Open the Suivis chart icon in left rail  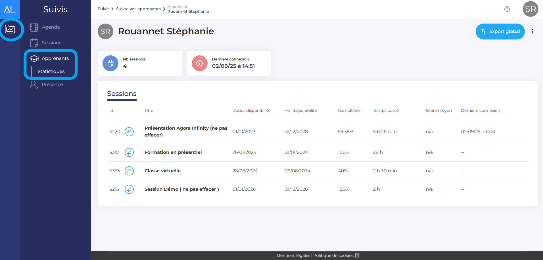10,29
